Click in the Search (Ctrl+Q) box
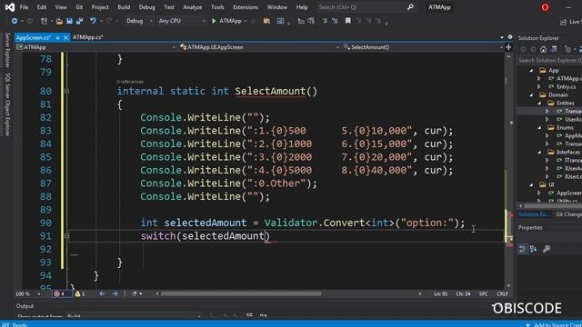 tap(366, 7)
